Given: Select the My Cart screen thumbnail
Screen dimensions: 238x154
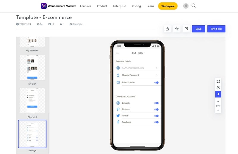Looking at the screenshot, I should pos(32,67).
